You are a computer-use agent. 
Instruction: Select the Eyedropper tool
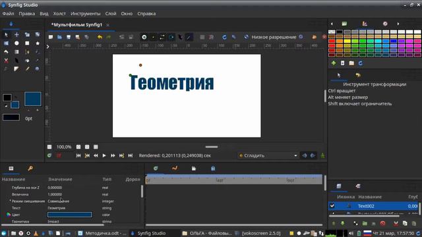pos(38,61)
